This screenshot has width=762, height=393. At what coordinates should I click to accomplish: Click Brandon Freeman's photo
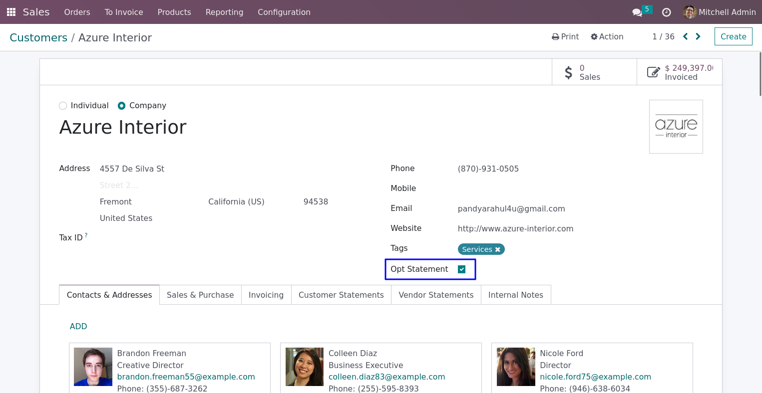[93, 367]
